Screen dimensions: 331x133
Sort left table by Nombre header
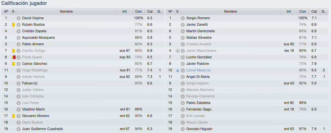pyautogui.click(x=66, y=12)
